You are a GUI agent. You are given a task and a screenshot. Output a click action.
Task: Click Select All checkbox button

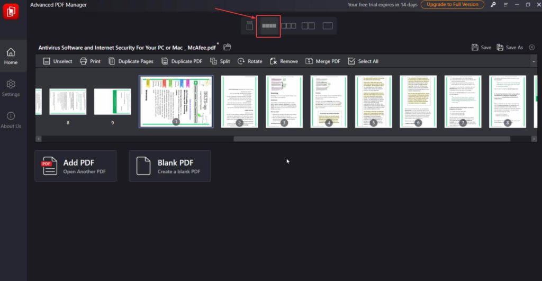click(x=363, y=61)
